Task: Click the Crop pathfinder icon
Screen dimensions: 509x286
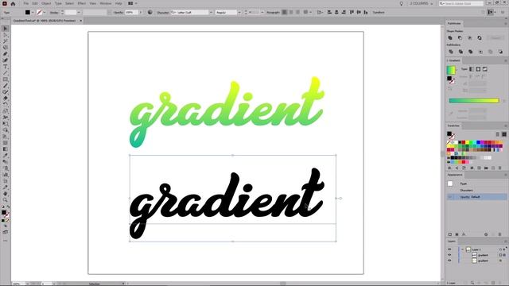Action: pos(480,52)
